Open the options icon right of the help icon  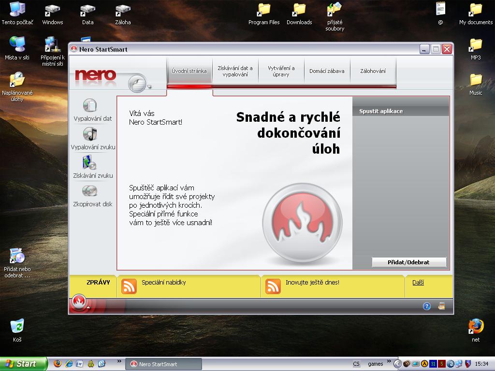click(x=441, y=306)
